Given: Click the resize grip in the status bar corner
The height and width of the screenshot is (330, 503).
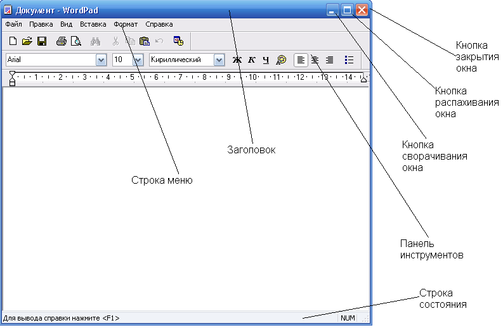Looking at the screenshot, I should pos(365,318).
